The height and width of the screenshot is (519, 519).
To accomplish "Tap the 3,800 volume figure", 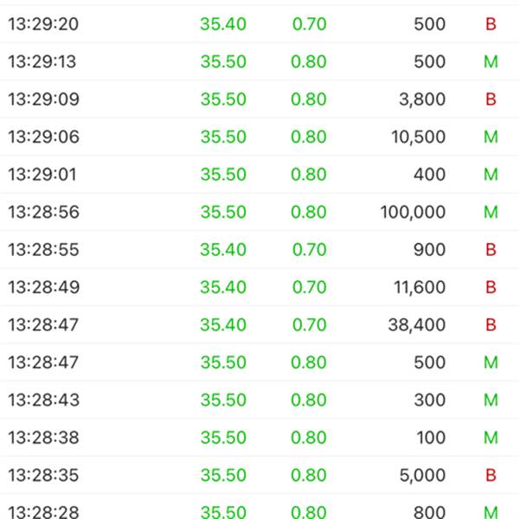I will (x=422, y=99).
